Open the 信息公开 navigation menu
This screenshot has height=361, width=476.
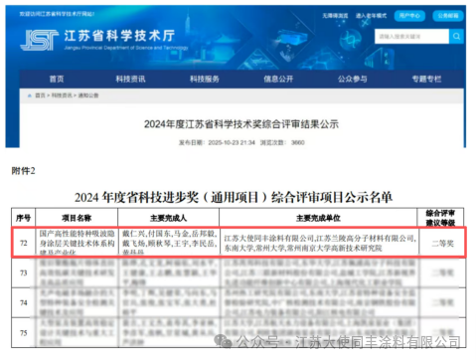coord(278,79)
